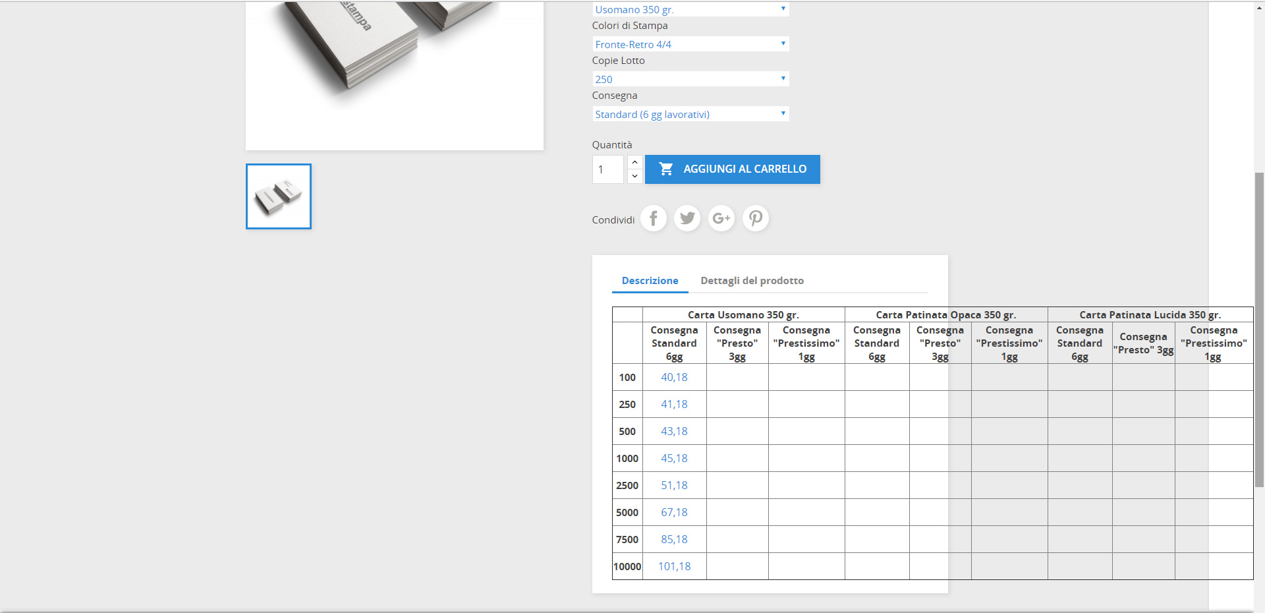Click the Carta Usomano 350 gr. header
Screen dimensions: 1265x613
click(743, 315)
